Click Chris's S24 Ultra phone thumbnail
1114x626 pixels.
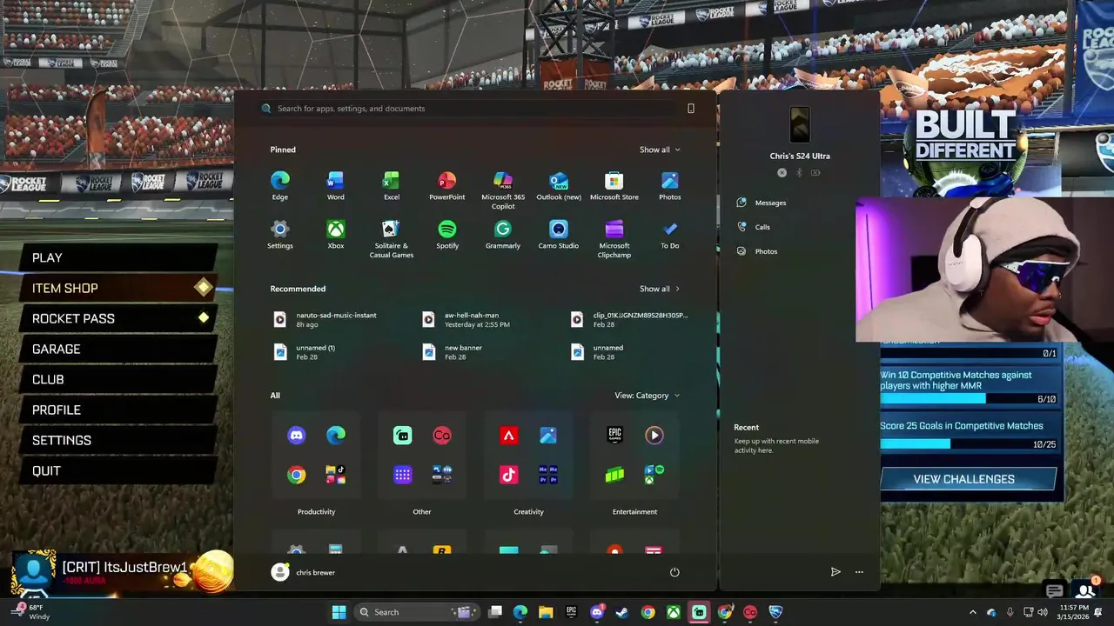800,124
